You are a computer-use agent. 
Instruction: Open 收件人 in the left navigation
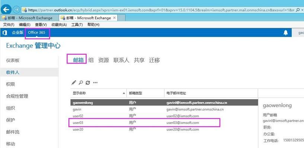tap(29, 73)
